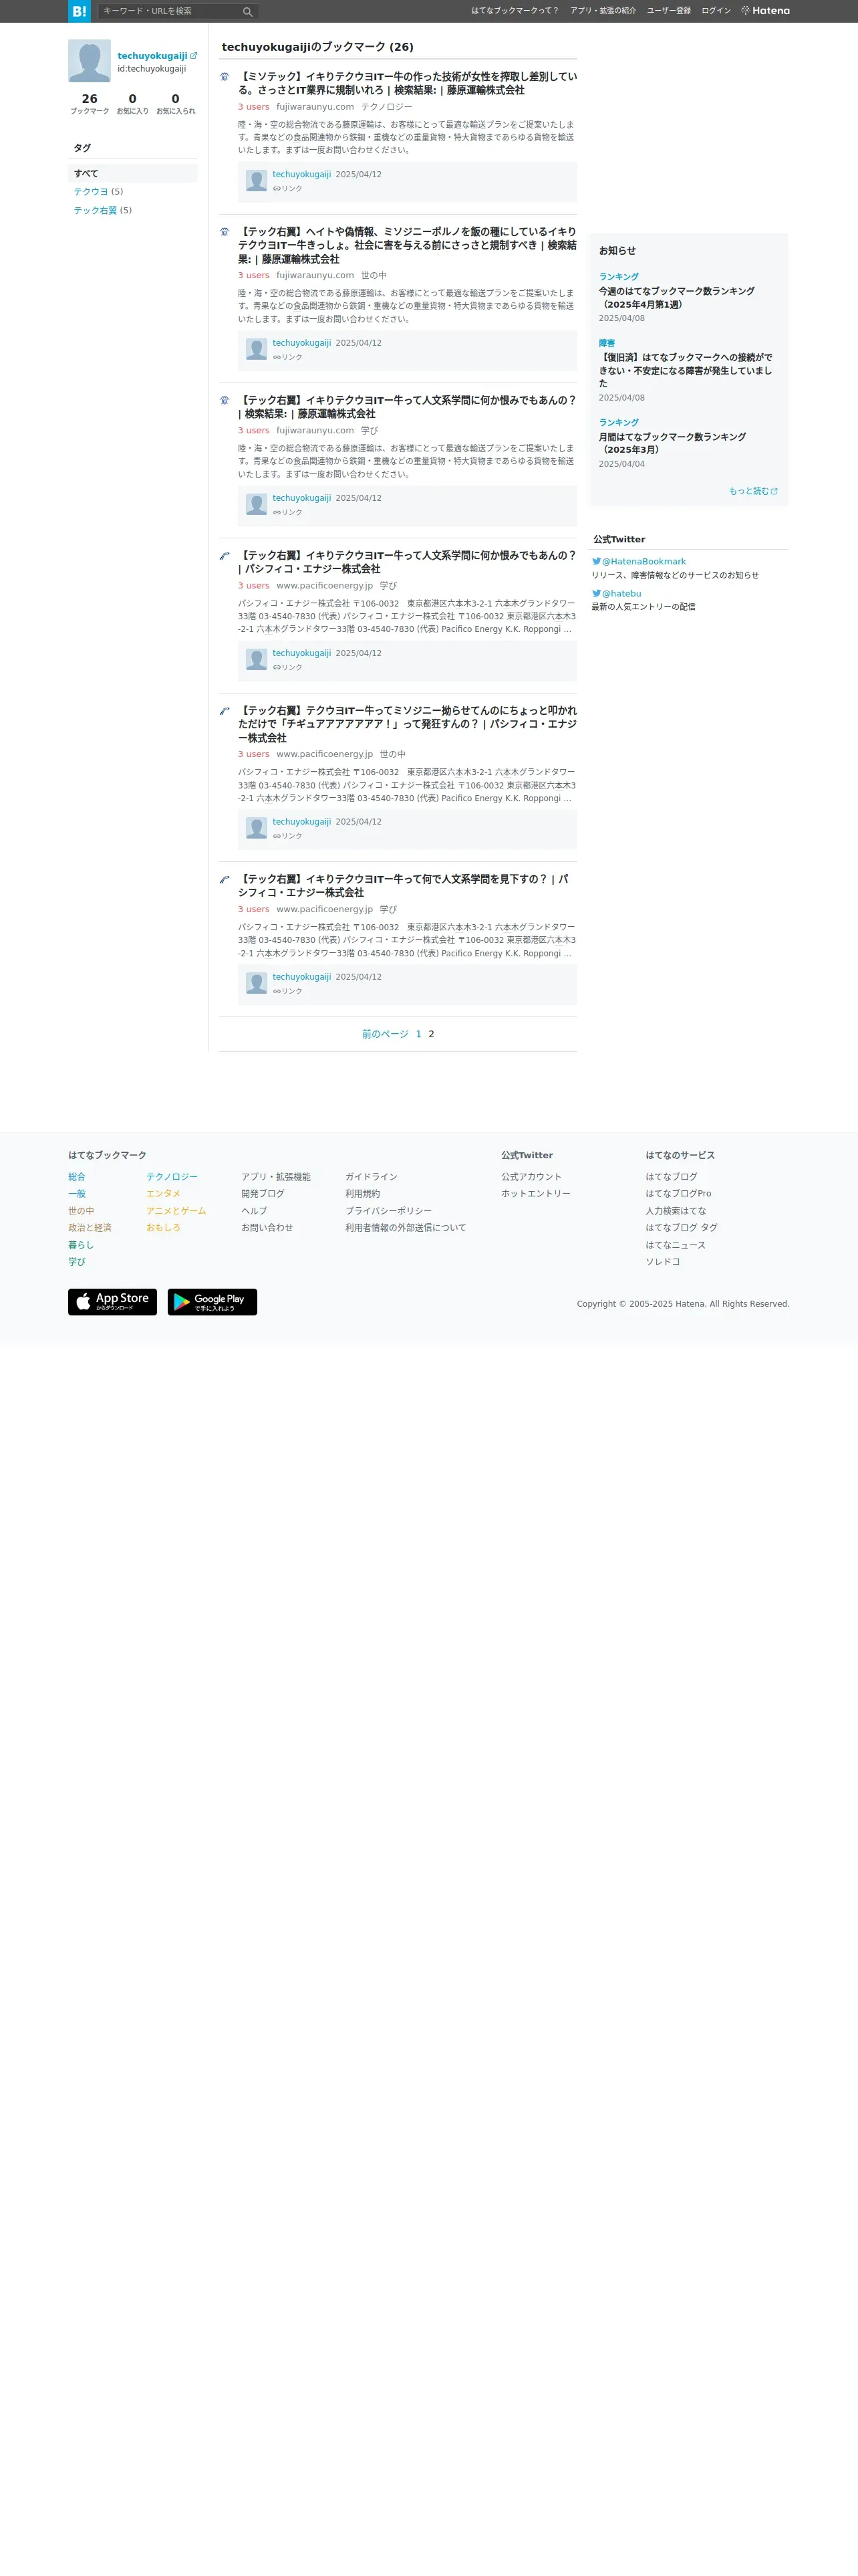
Task: Open 【復旧済】 outage notice
Action: click(685, 370)
